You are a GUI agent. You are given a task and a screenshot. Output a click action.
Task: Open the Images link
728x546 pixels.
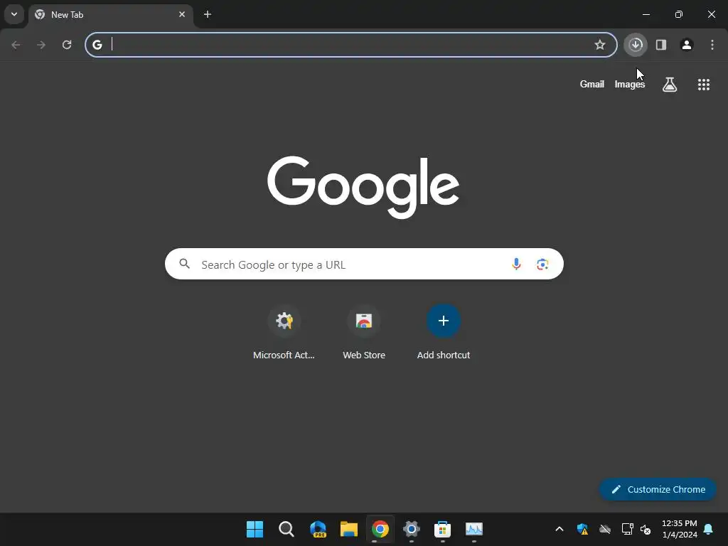(630, 84)
